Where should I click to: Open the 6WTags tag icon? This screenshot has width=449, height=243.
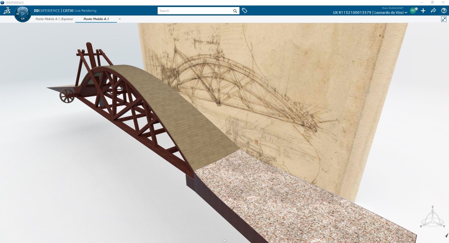(244, 11)
